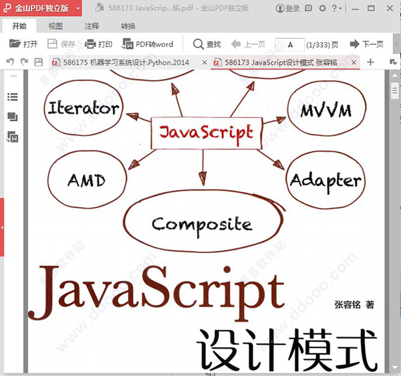
Task: Click the scrollbar up arrow
Action: pos(395,75)
